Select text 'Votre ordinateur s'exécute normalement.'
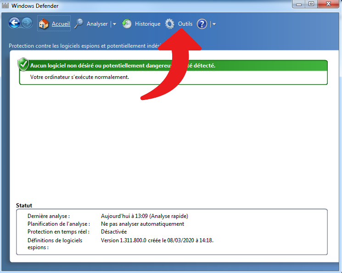This screenshot has width=342, height=273. pyautogui.click(x=79, y=77)
